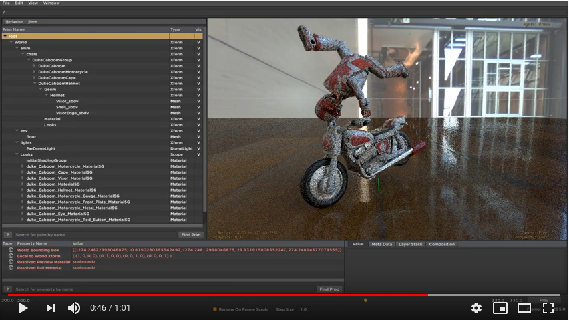Viewport: 569px width, 320px height.
Task: Toggle visibility of DukeCaboomCape prim
Action: click(x=198, y=78)
